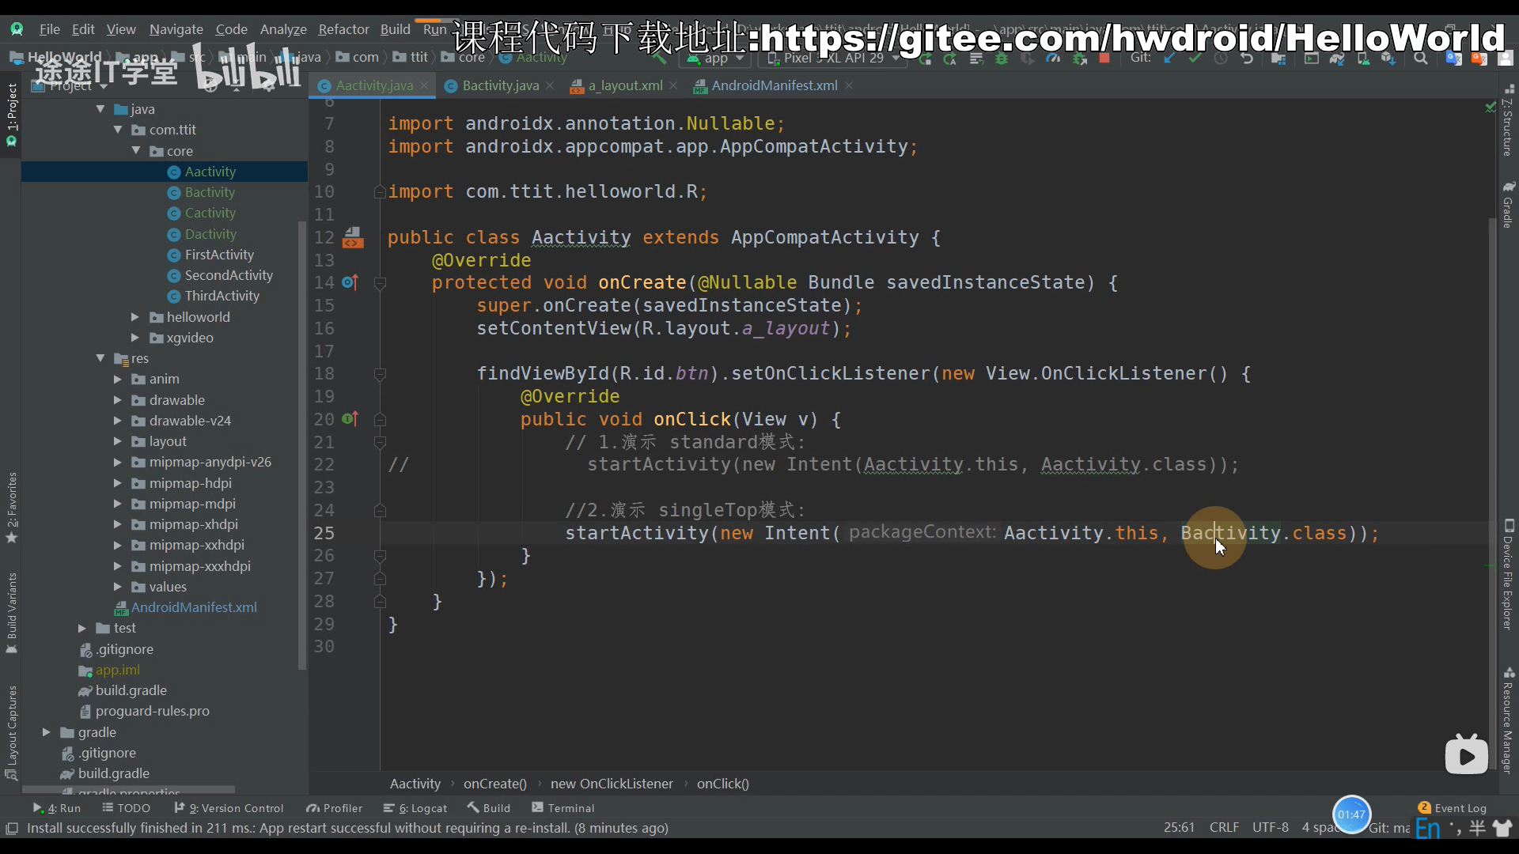1519x854 pixels.
Task: Open the Refactor menu
Action: pos(343,29)
